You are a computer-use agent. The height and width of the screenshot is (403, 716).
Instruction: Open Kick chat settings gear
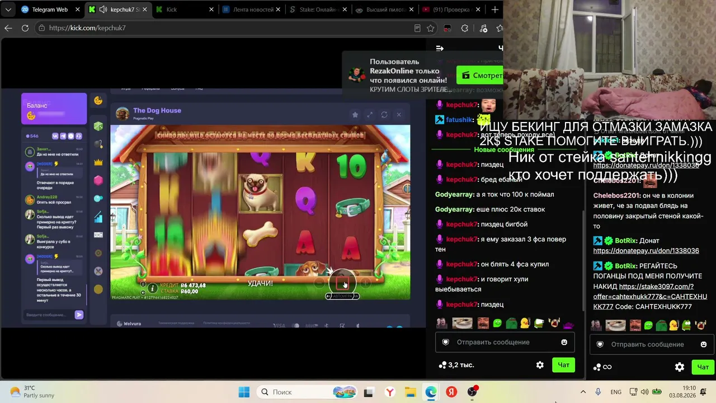(540, 365)
